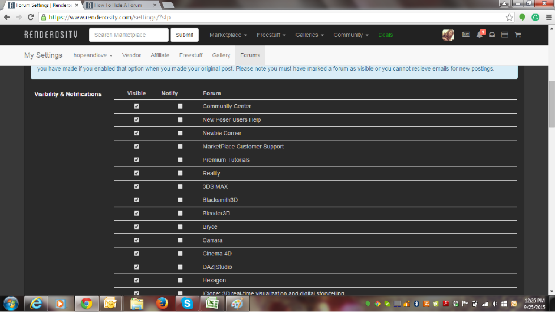The image size is (558, 316).
Task: Click the Search Marketplace input field
Action: click(130, 35)
